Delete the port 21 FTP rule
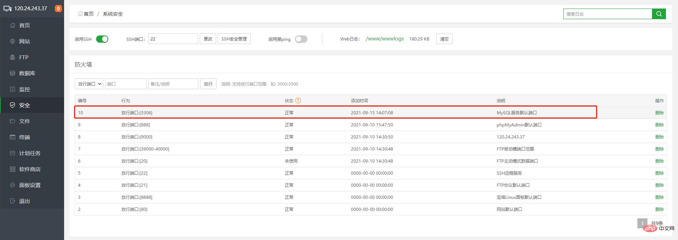Image resolution: width=678 pixels, height=240 pixels. pyautogui.click(x=659, y=185)
